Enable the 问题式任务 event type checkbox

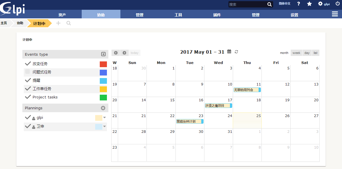pos(28,72)
